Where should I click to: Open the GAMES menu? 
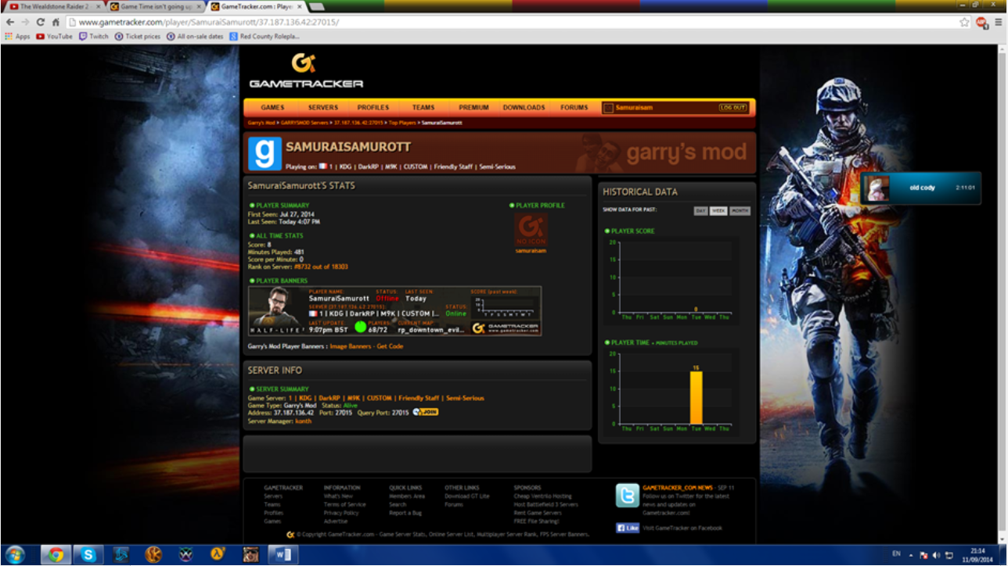point(272,108)
